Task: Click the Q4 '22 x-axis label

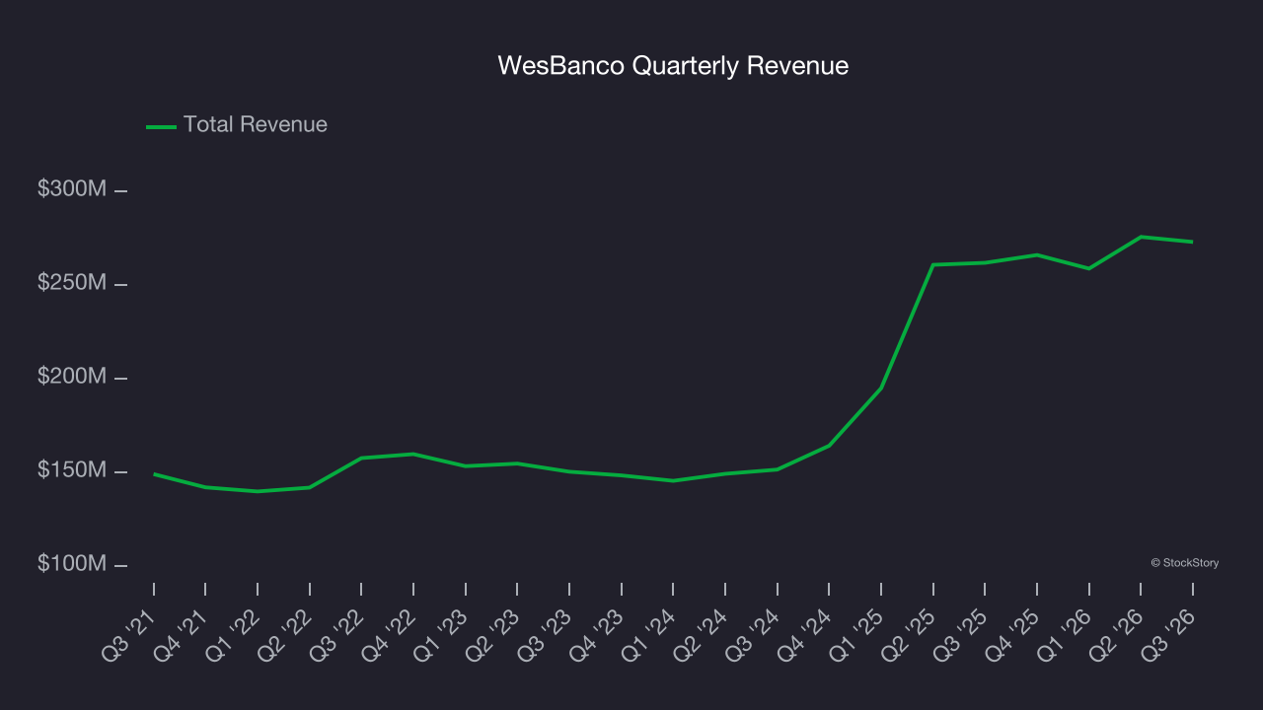Action: point(389,635)
